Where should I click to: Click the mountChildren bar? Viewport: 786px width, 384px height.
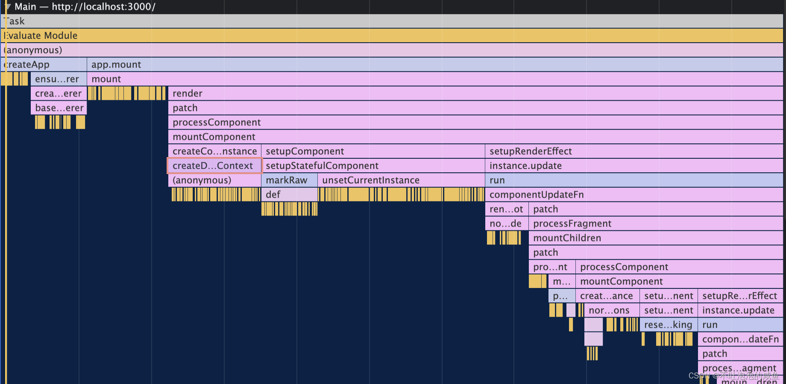656,239
